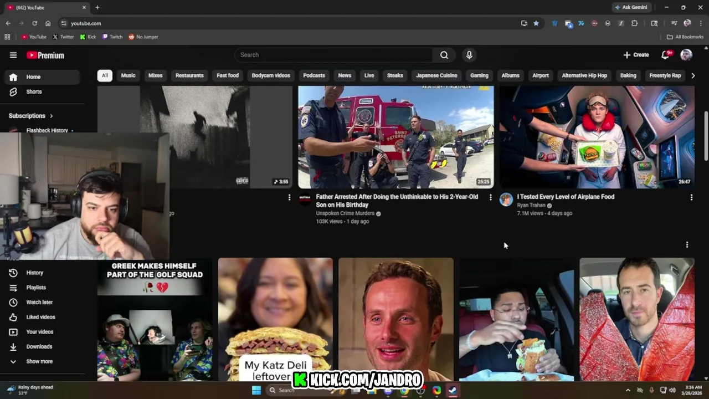The image size is (709, 399).
Task: Open All Bookmarks folder
Action: click(x=685, y=37)
